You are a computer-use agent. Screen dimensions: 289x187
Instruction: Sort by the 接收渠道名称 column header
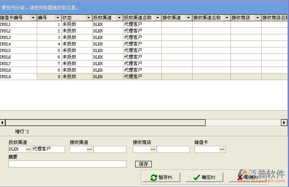point(208,18)
